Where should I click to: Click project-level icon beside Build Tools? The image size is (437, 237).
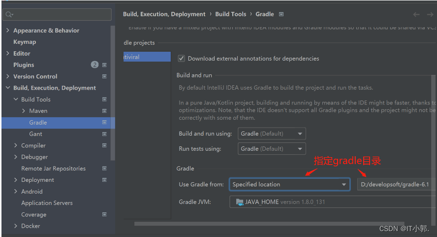(x=104, y=100)
